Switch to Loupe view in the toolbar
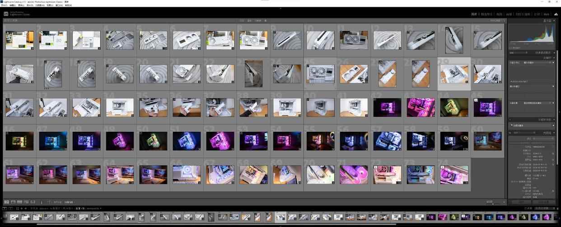 click(x=13, y=202)
